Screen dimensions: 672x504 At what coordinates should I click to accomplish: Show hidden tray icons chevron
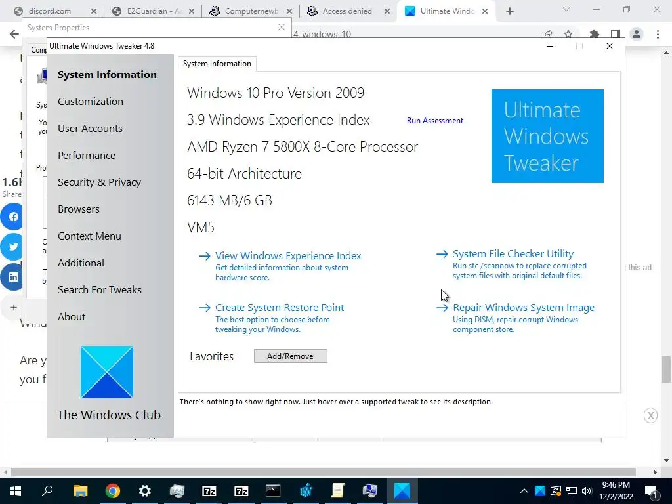pyautogui.click(x=524, y=491)
